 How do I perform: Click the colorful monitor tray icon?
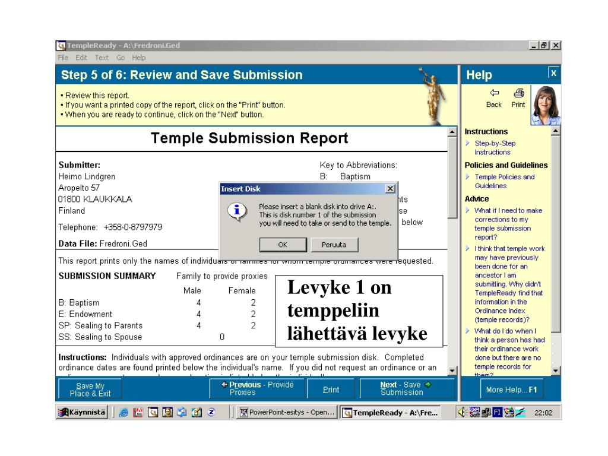pos(509,413)
